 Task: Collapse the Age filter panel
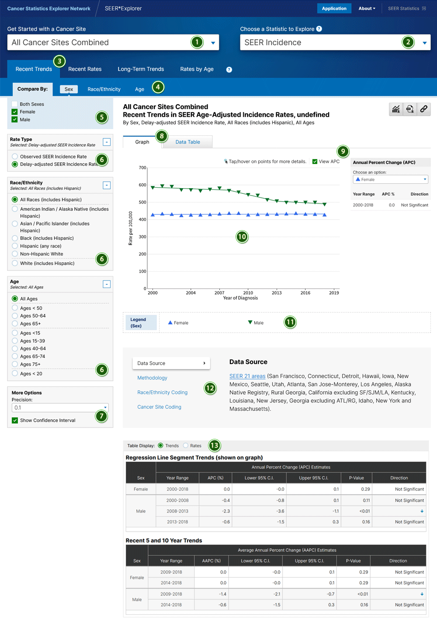107,284
